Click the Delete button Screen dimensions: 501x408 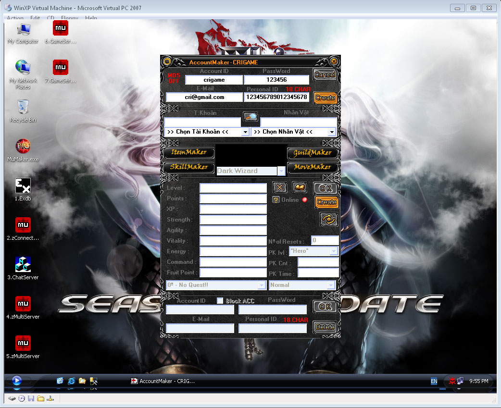[x=325, y=327]
